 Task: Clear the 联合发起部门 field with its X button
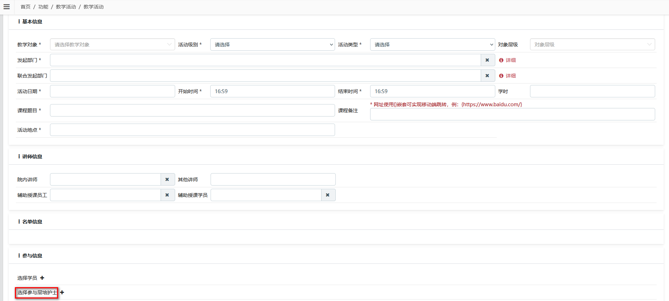pyautogui.click(x=487, y=76)
